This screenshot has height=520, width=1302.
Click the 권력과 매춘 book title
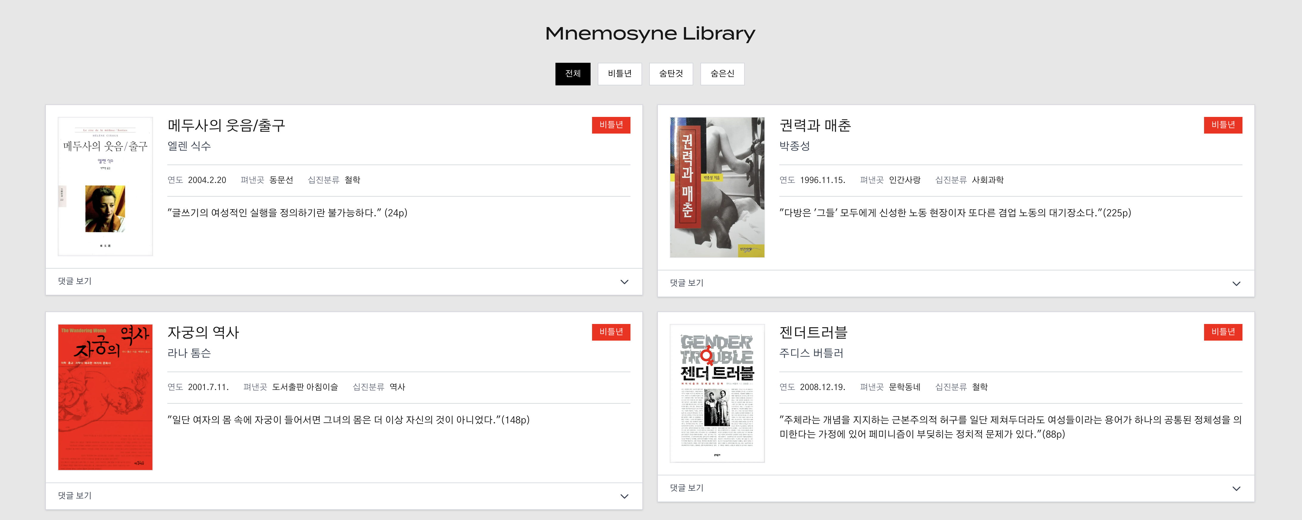point(815,125)
